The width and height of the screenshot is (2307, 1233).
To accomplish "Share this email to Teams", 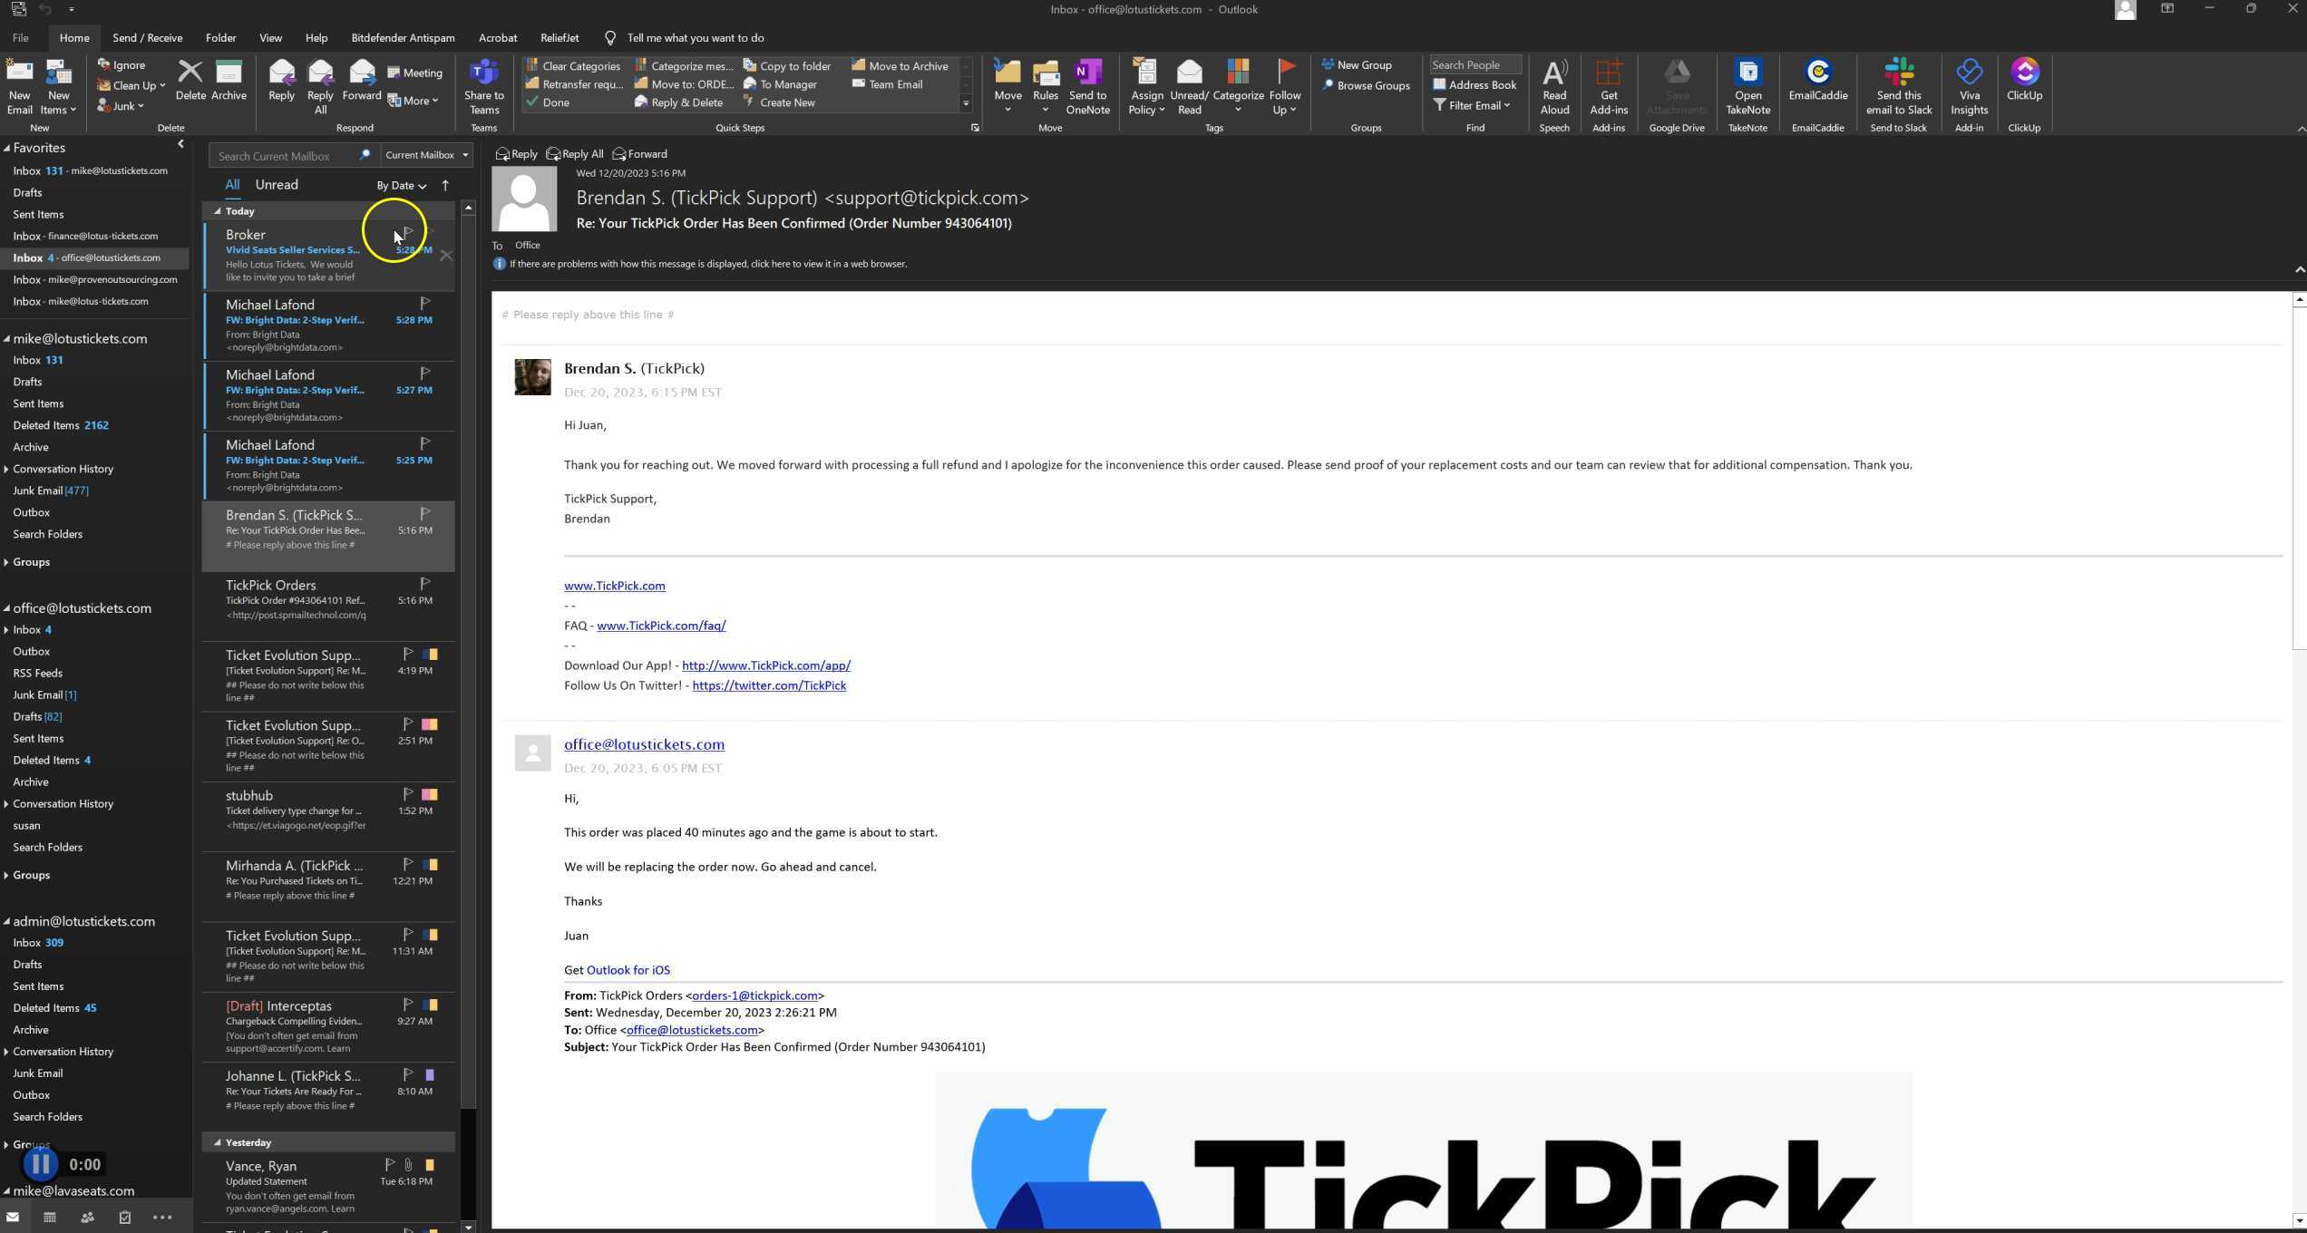I will [483, 86].
